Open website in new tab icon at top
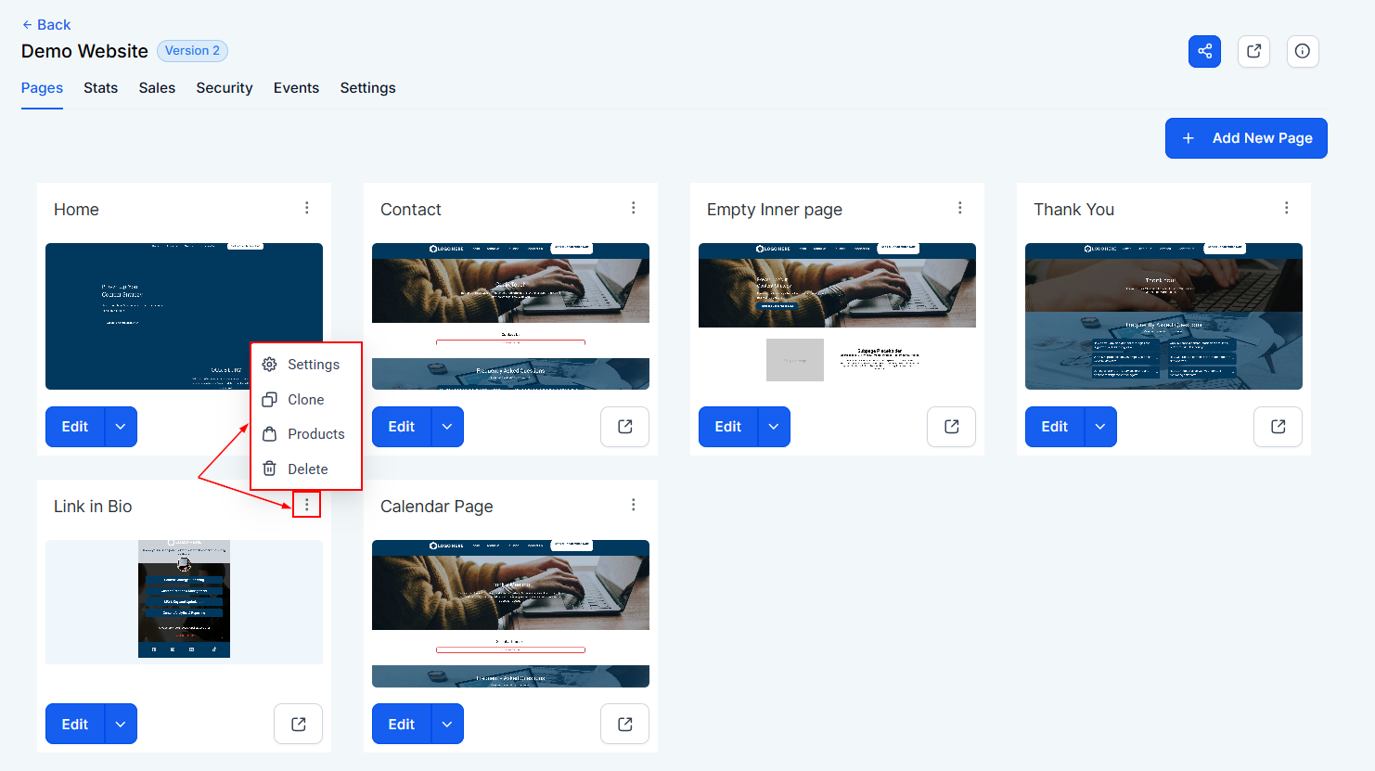1375x771 pixels. pos(1253,51)
